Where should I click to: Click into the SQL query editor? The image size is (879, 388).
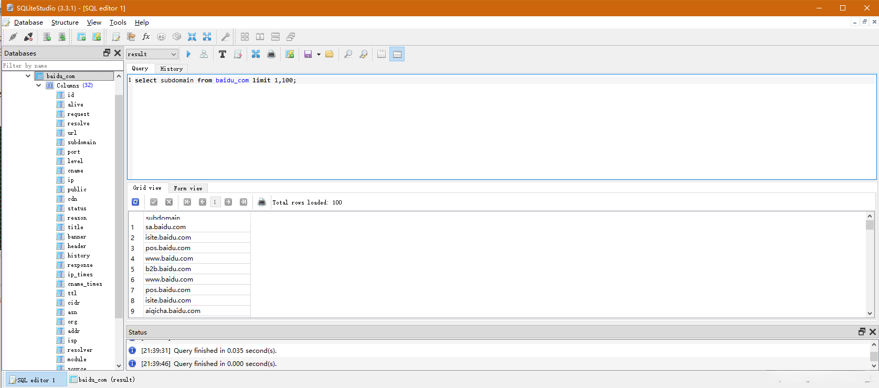[x=502, y=127]
